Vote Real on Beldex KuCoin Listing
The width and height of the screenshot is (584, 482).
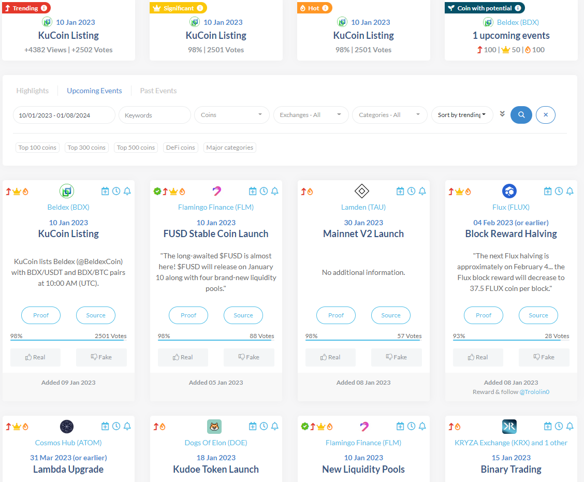point(35,357)
